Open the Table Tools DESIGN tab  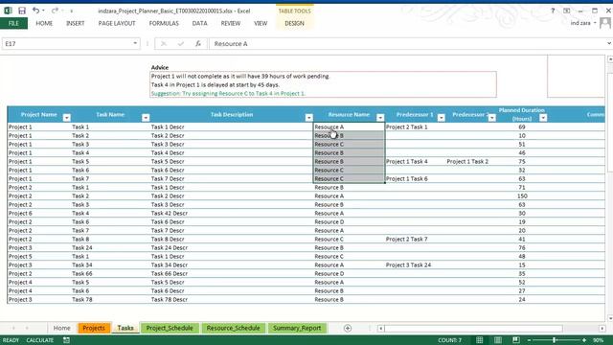click(294, 23)
